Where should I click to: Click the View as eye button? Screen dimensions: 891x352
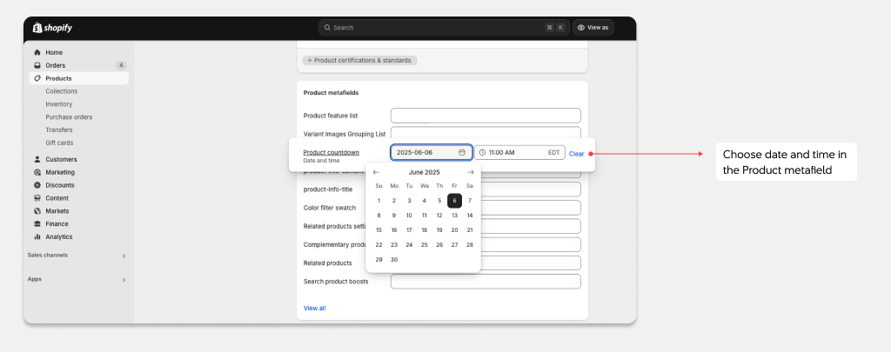pos(593,28)
